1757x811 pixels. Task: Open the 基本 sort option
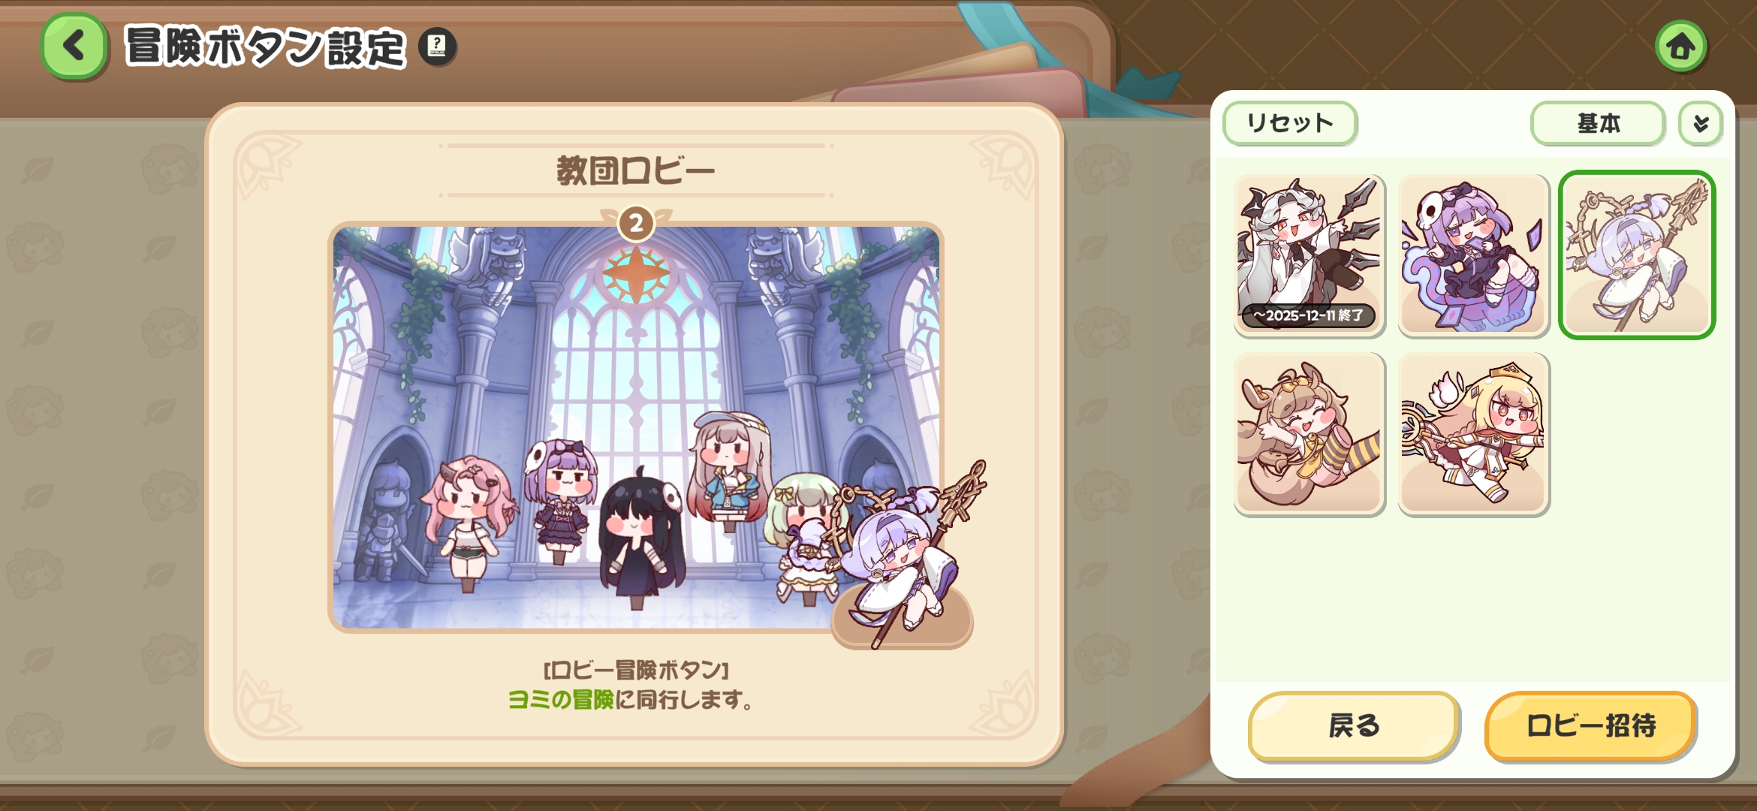(1598, 123)
